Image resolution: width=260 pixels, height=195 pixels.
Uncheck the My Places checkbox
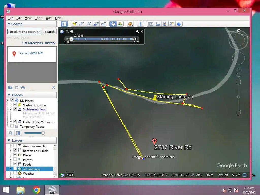coord(12,100)
